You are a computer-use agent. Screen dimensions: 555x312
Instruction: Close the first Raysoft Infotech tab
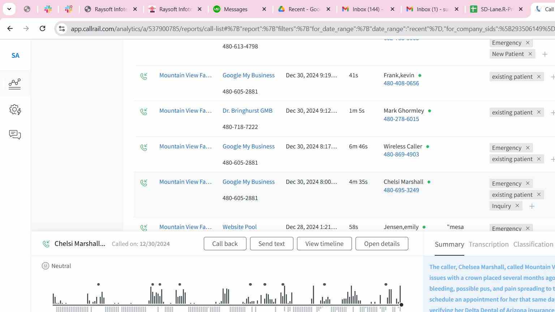coord(135,9)
